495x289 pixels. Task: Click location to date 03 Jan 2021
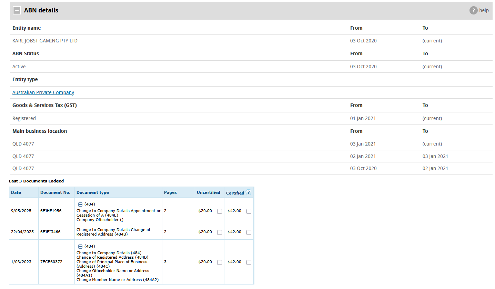(x=435, y=156)
